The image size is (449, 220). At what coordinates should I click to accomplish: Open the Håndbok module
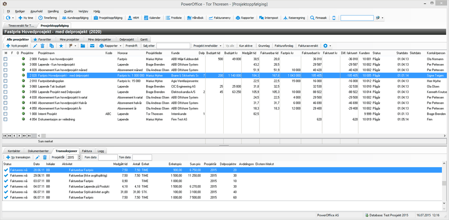(x=195, y=18)
